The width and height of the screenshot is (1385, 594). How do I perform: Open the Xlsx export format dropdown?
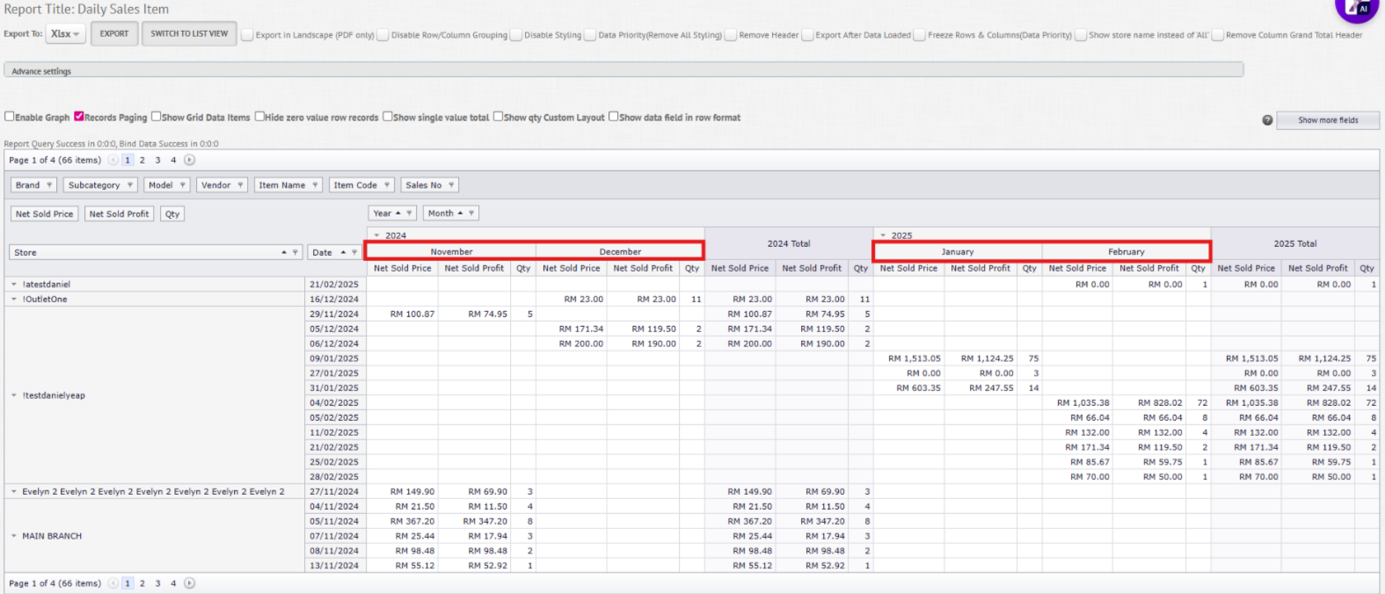point(66,34)
